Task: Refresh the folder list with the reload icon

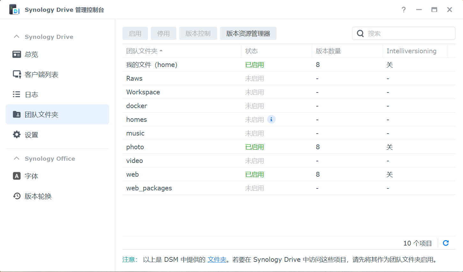Action: (x=446, y=243)
